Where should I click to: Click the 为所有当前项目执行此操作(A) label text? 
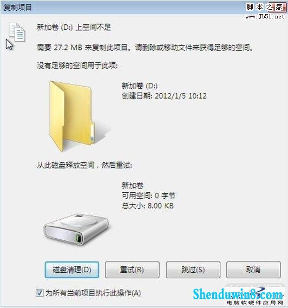tap(93, 293)
